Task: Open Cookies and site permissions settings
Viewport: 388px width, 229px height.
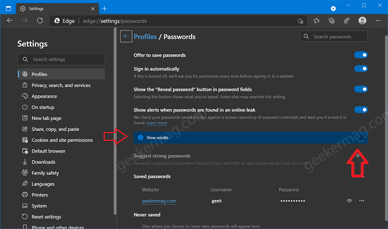Action: click(61, 140)
